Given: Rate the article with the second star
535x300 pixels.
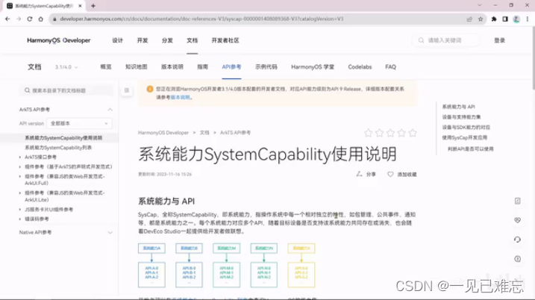Looking at the screenshot, I should click(x=379, y=133).
